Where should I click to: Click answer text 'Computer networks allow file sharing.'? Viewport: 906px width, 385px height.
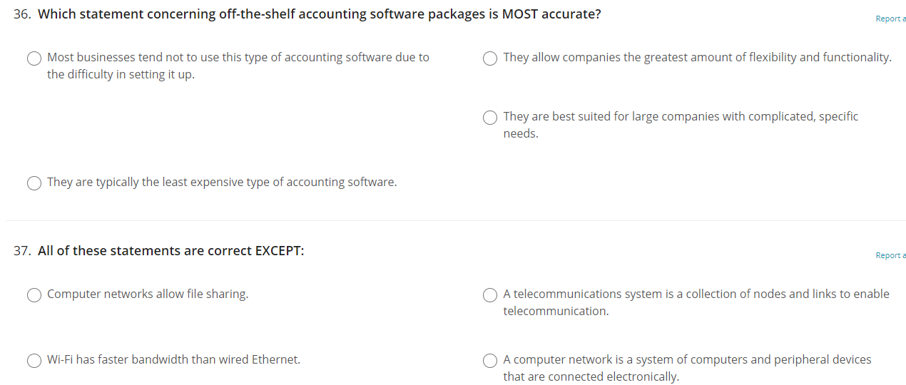click(148, 294)
